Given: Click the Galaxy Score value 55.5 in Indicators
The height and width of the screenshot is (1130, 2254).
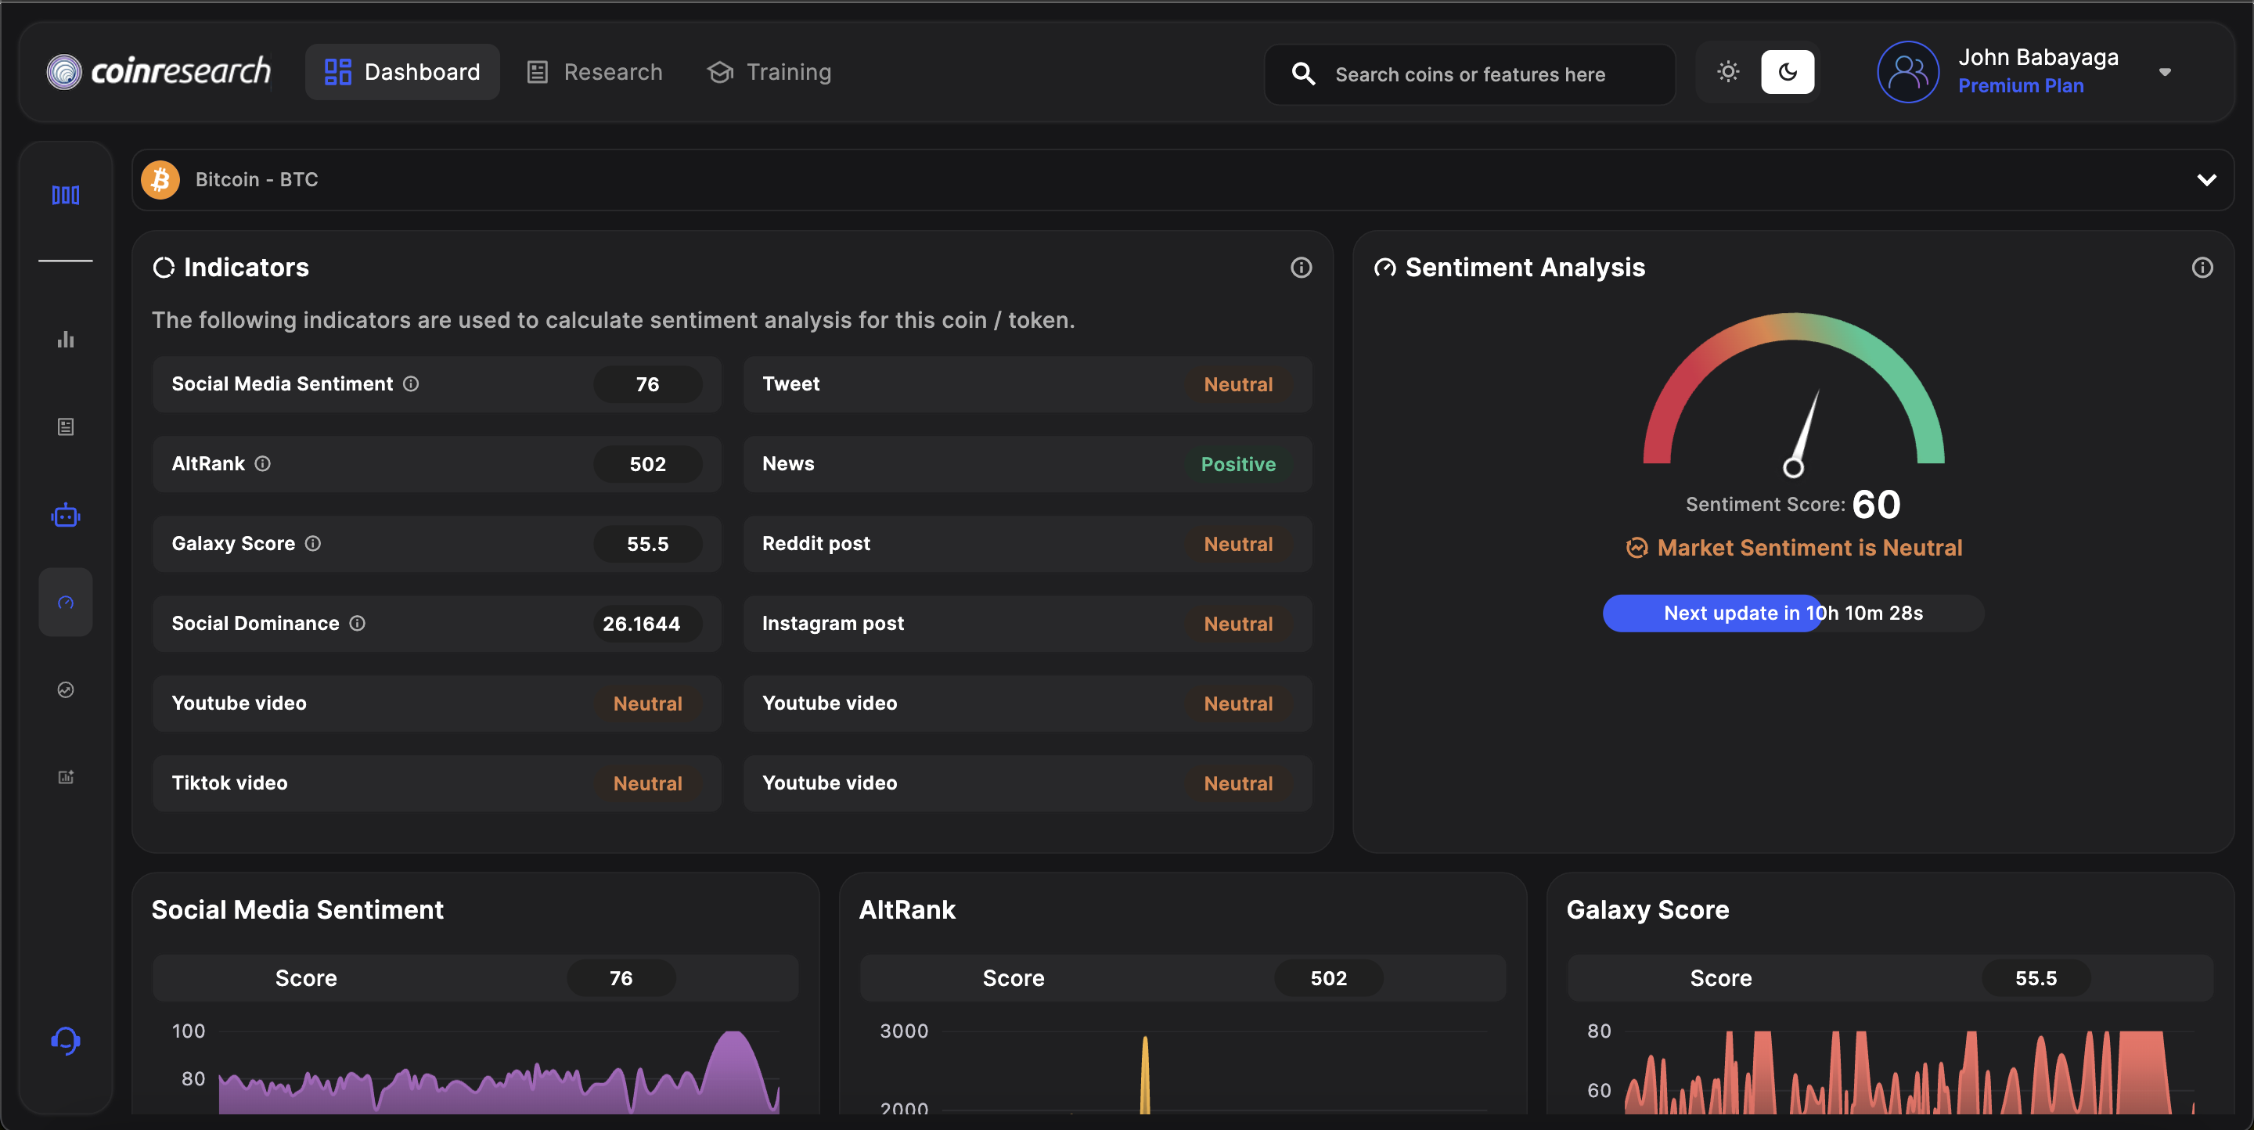Looking at the screenshot, I should point(647,543).
